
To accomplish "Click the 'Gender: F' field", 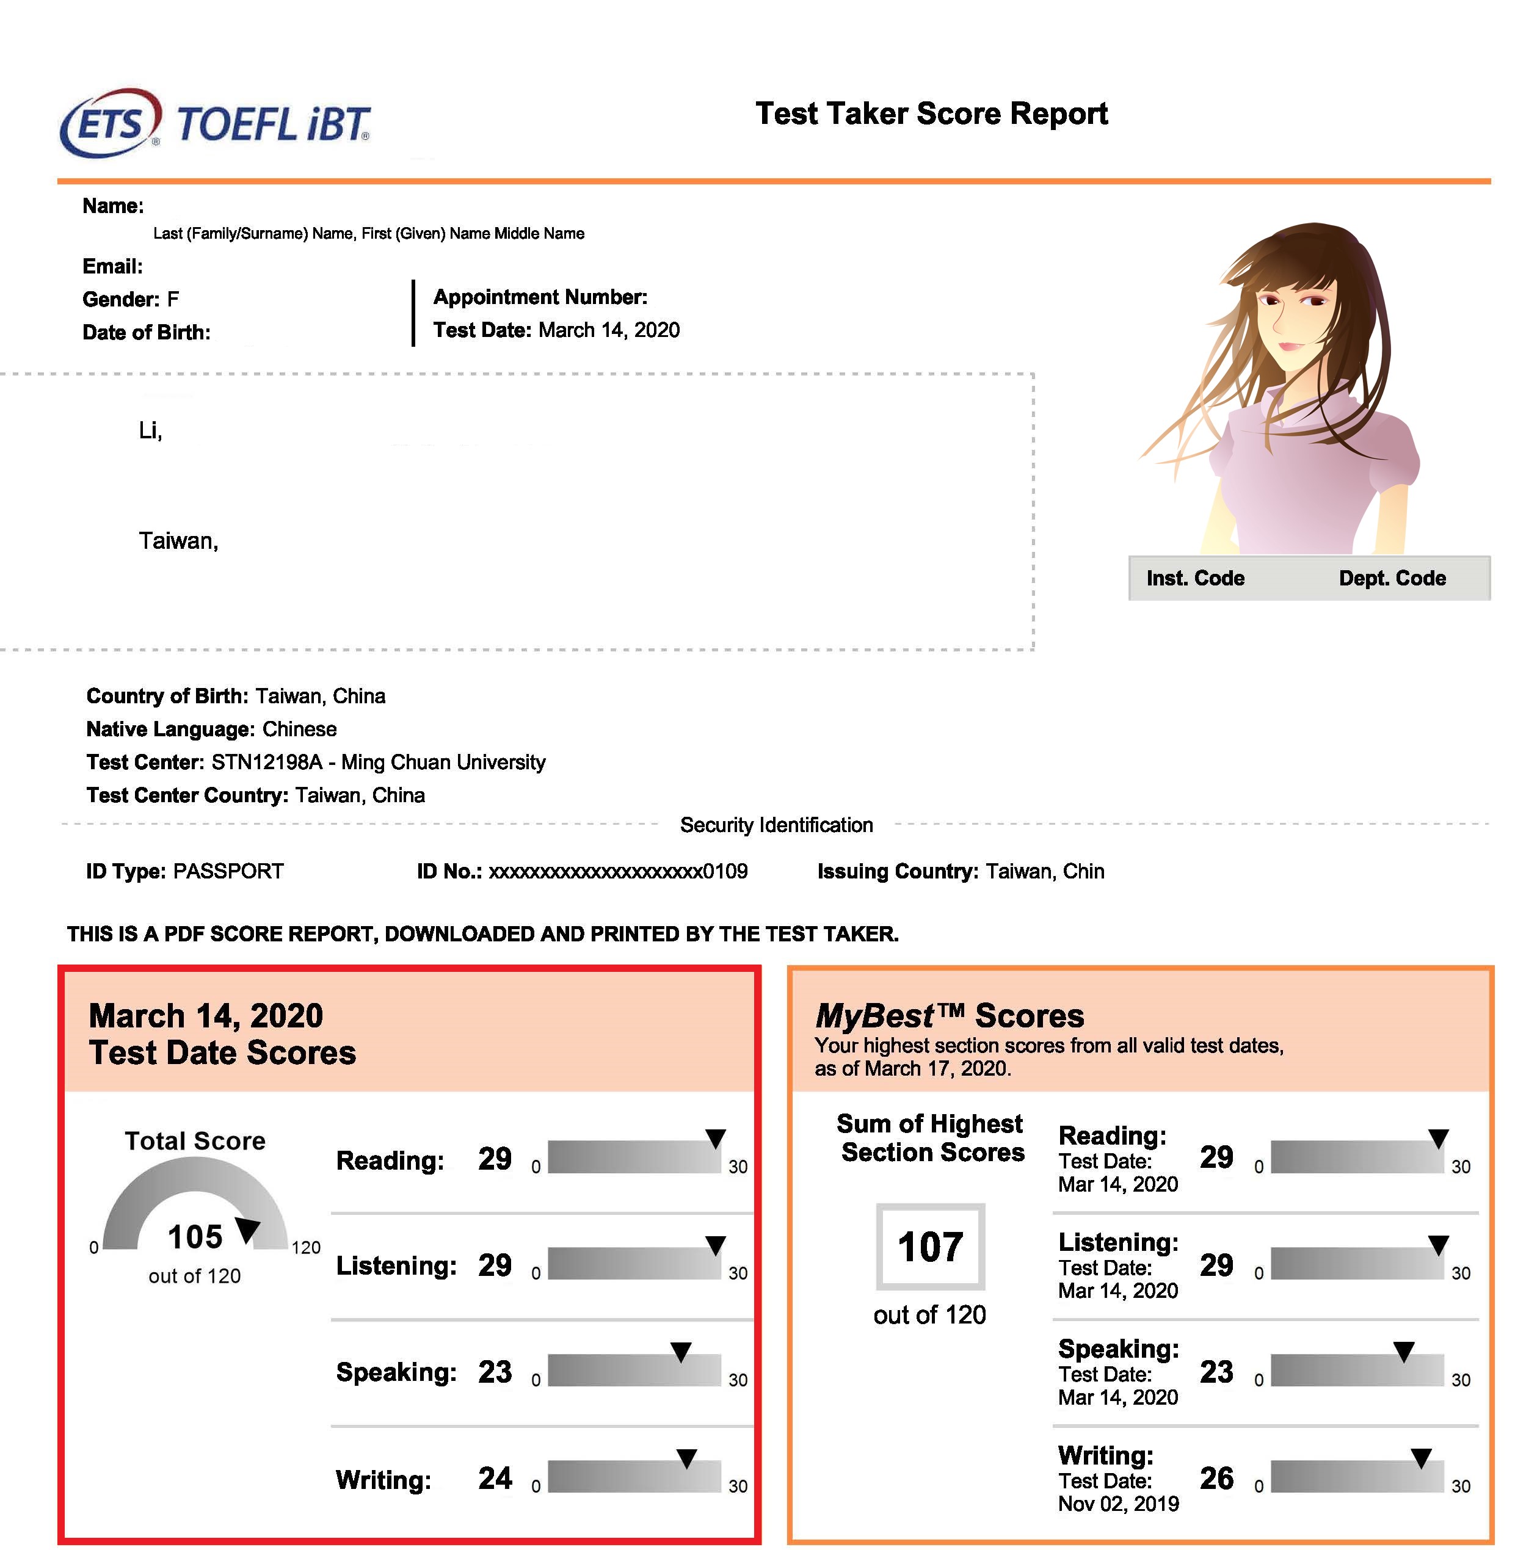I will point(131,299).
